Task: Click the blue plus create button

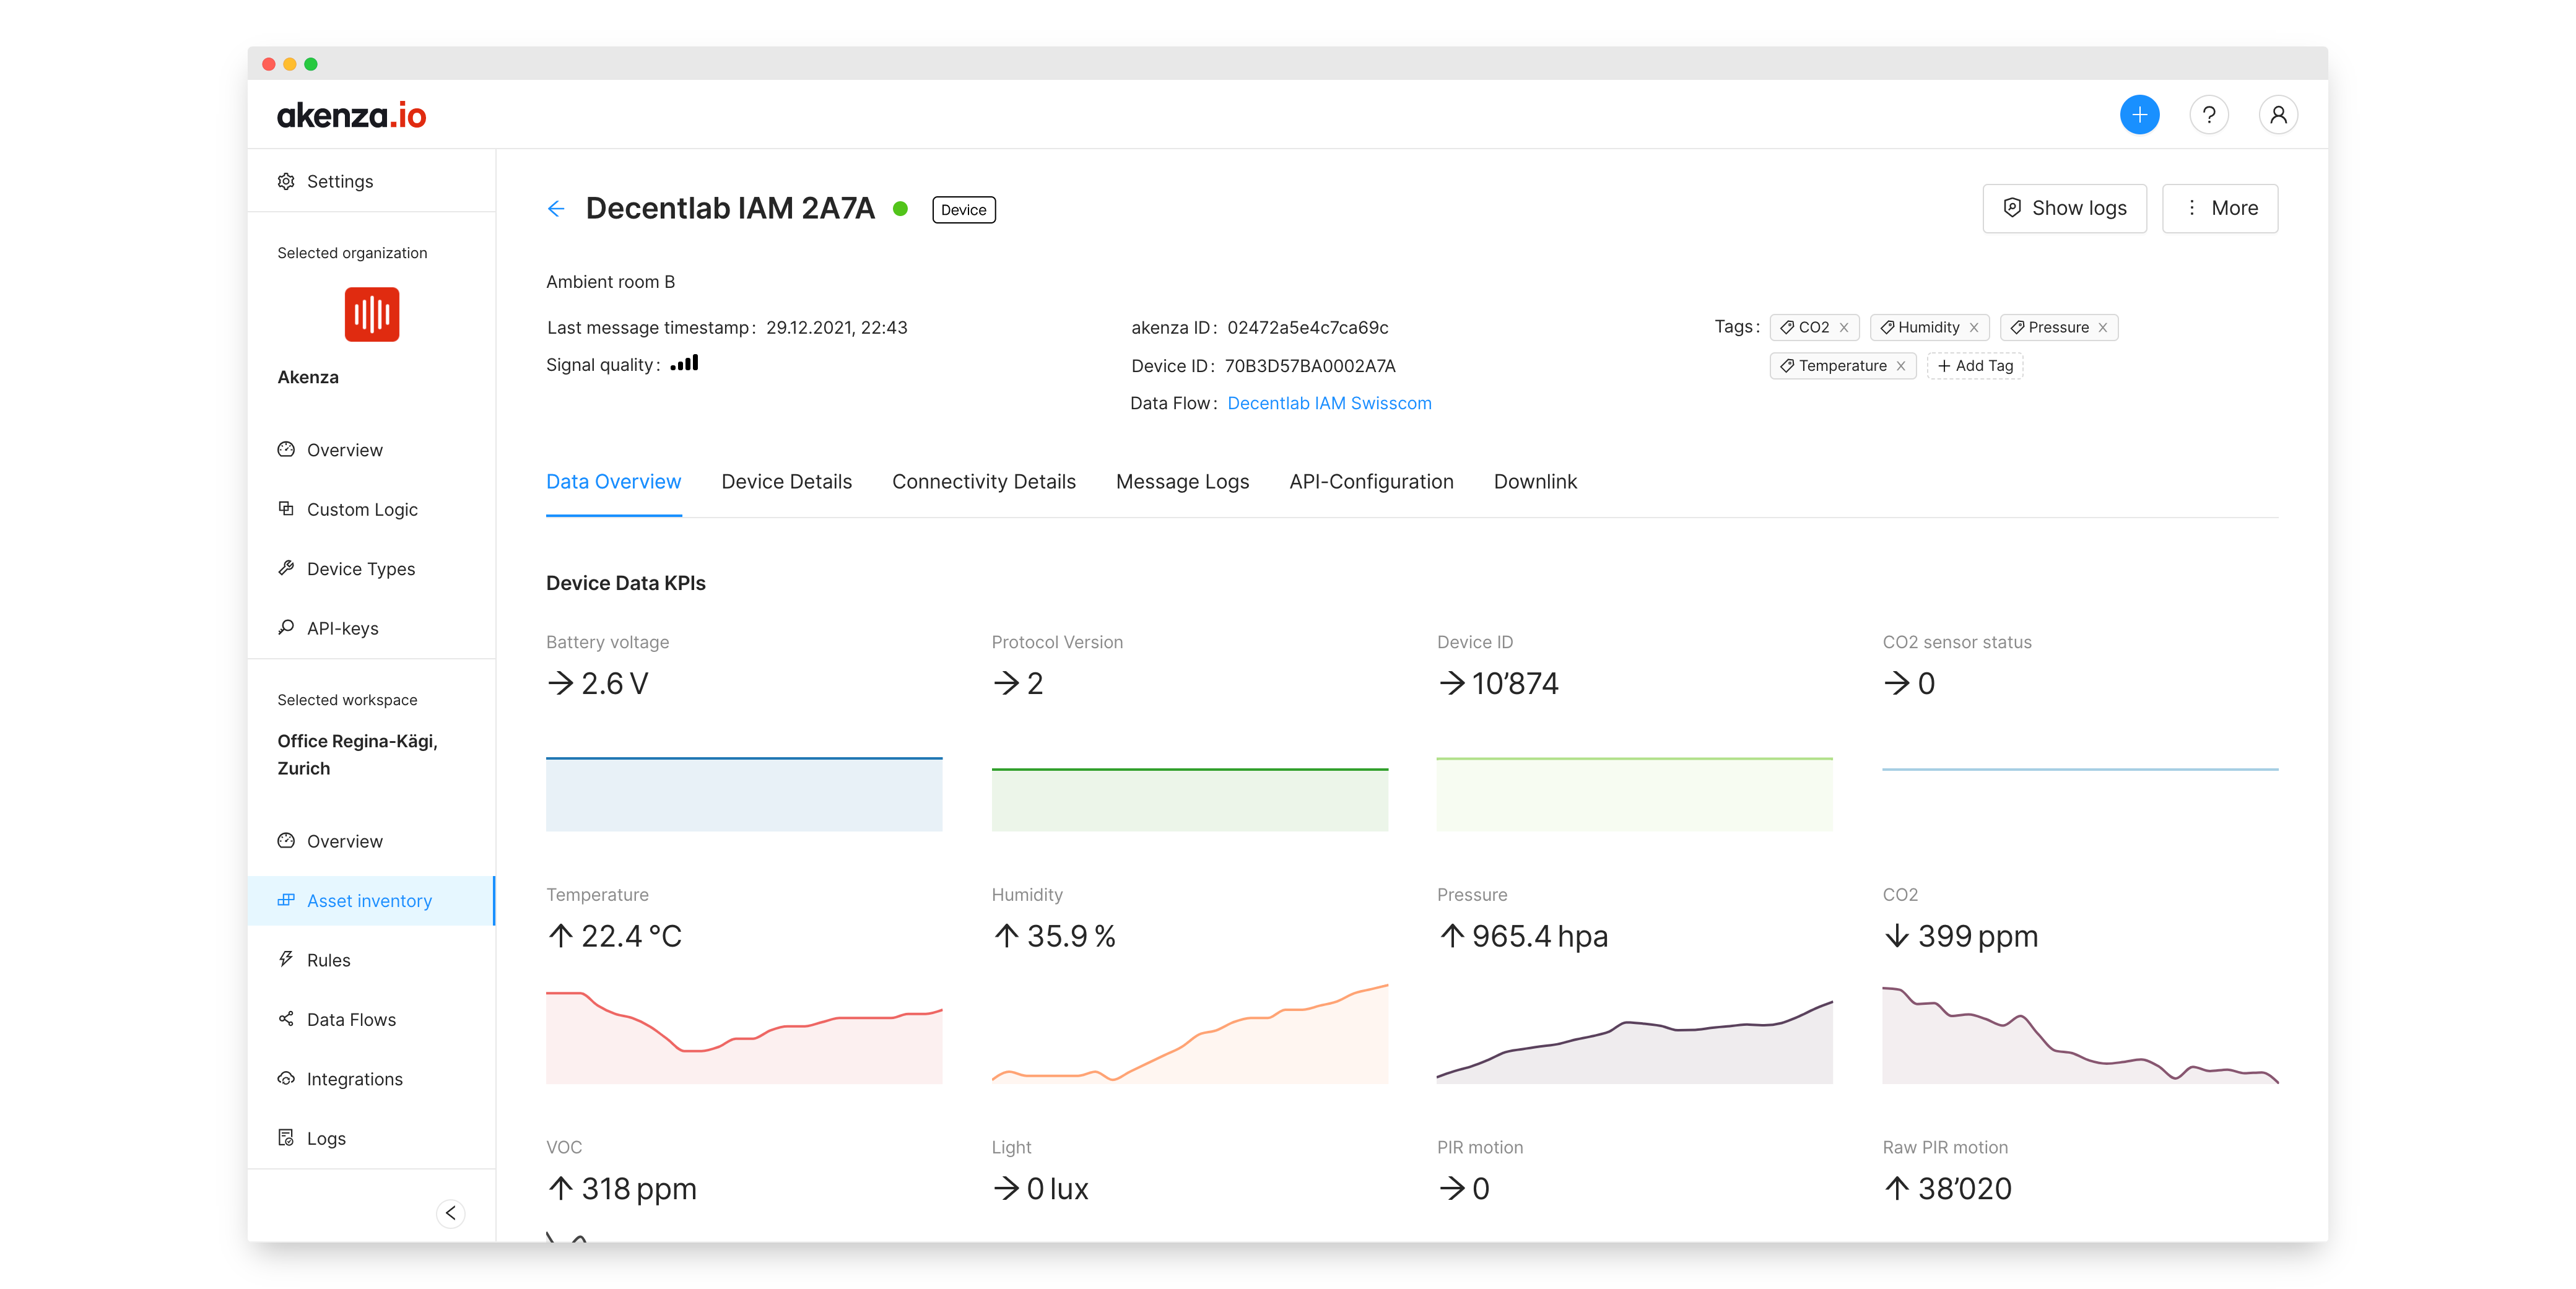Action: [2139, 115]
